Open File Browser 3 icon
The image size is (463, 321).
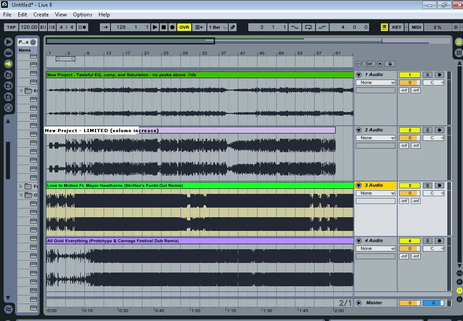click(x=8, y=96)
